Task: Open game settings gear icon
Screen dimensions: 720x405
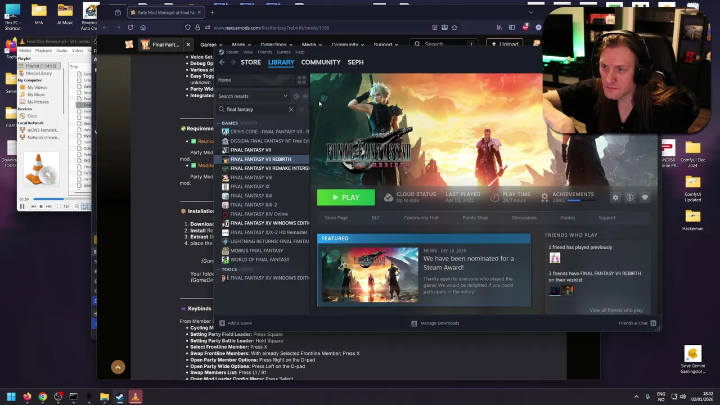Action: [x=615, y=197]
